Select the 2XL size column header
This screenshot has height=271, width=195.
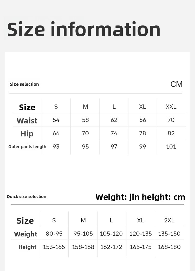click(169, 220)
